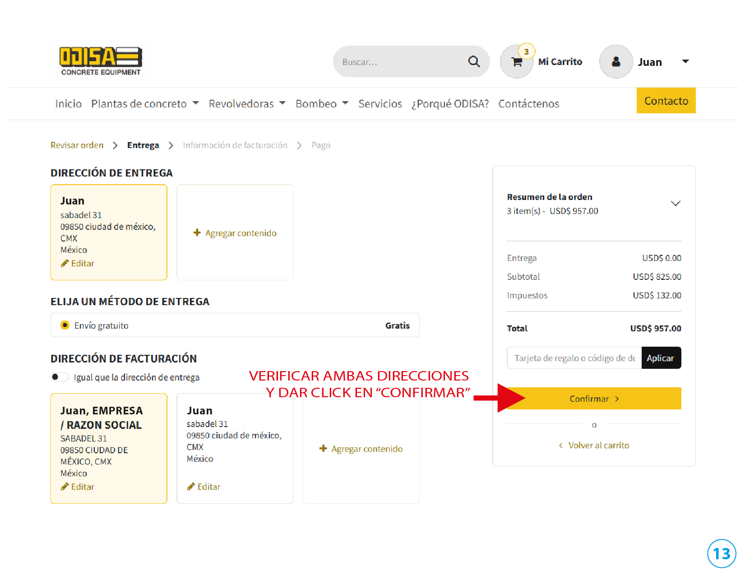Image resolution: width=745 pixels, height=576 pixels.
Task: Click the Gratis price label
Action: (x=398, y=325)
